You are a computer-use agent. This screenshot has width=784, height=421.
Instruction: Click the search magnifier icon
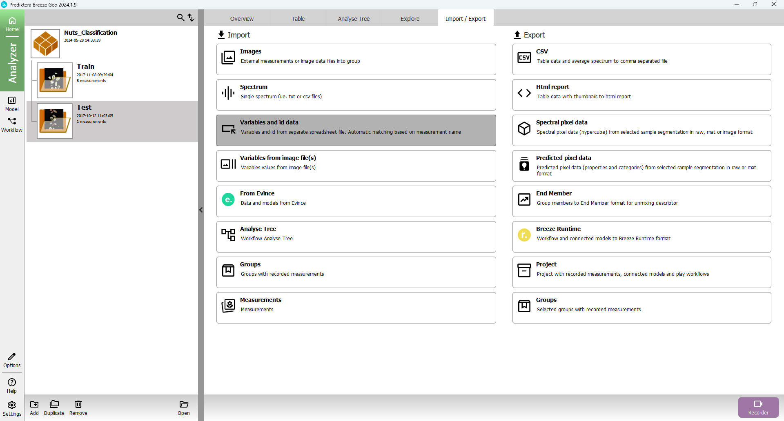180,18
